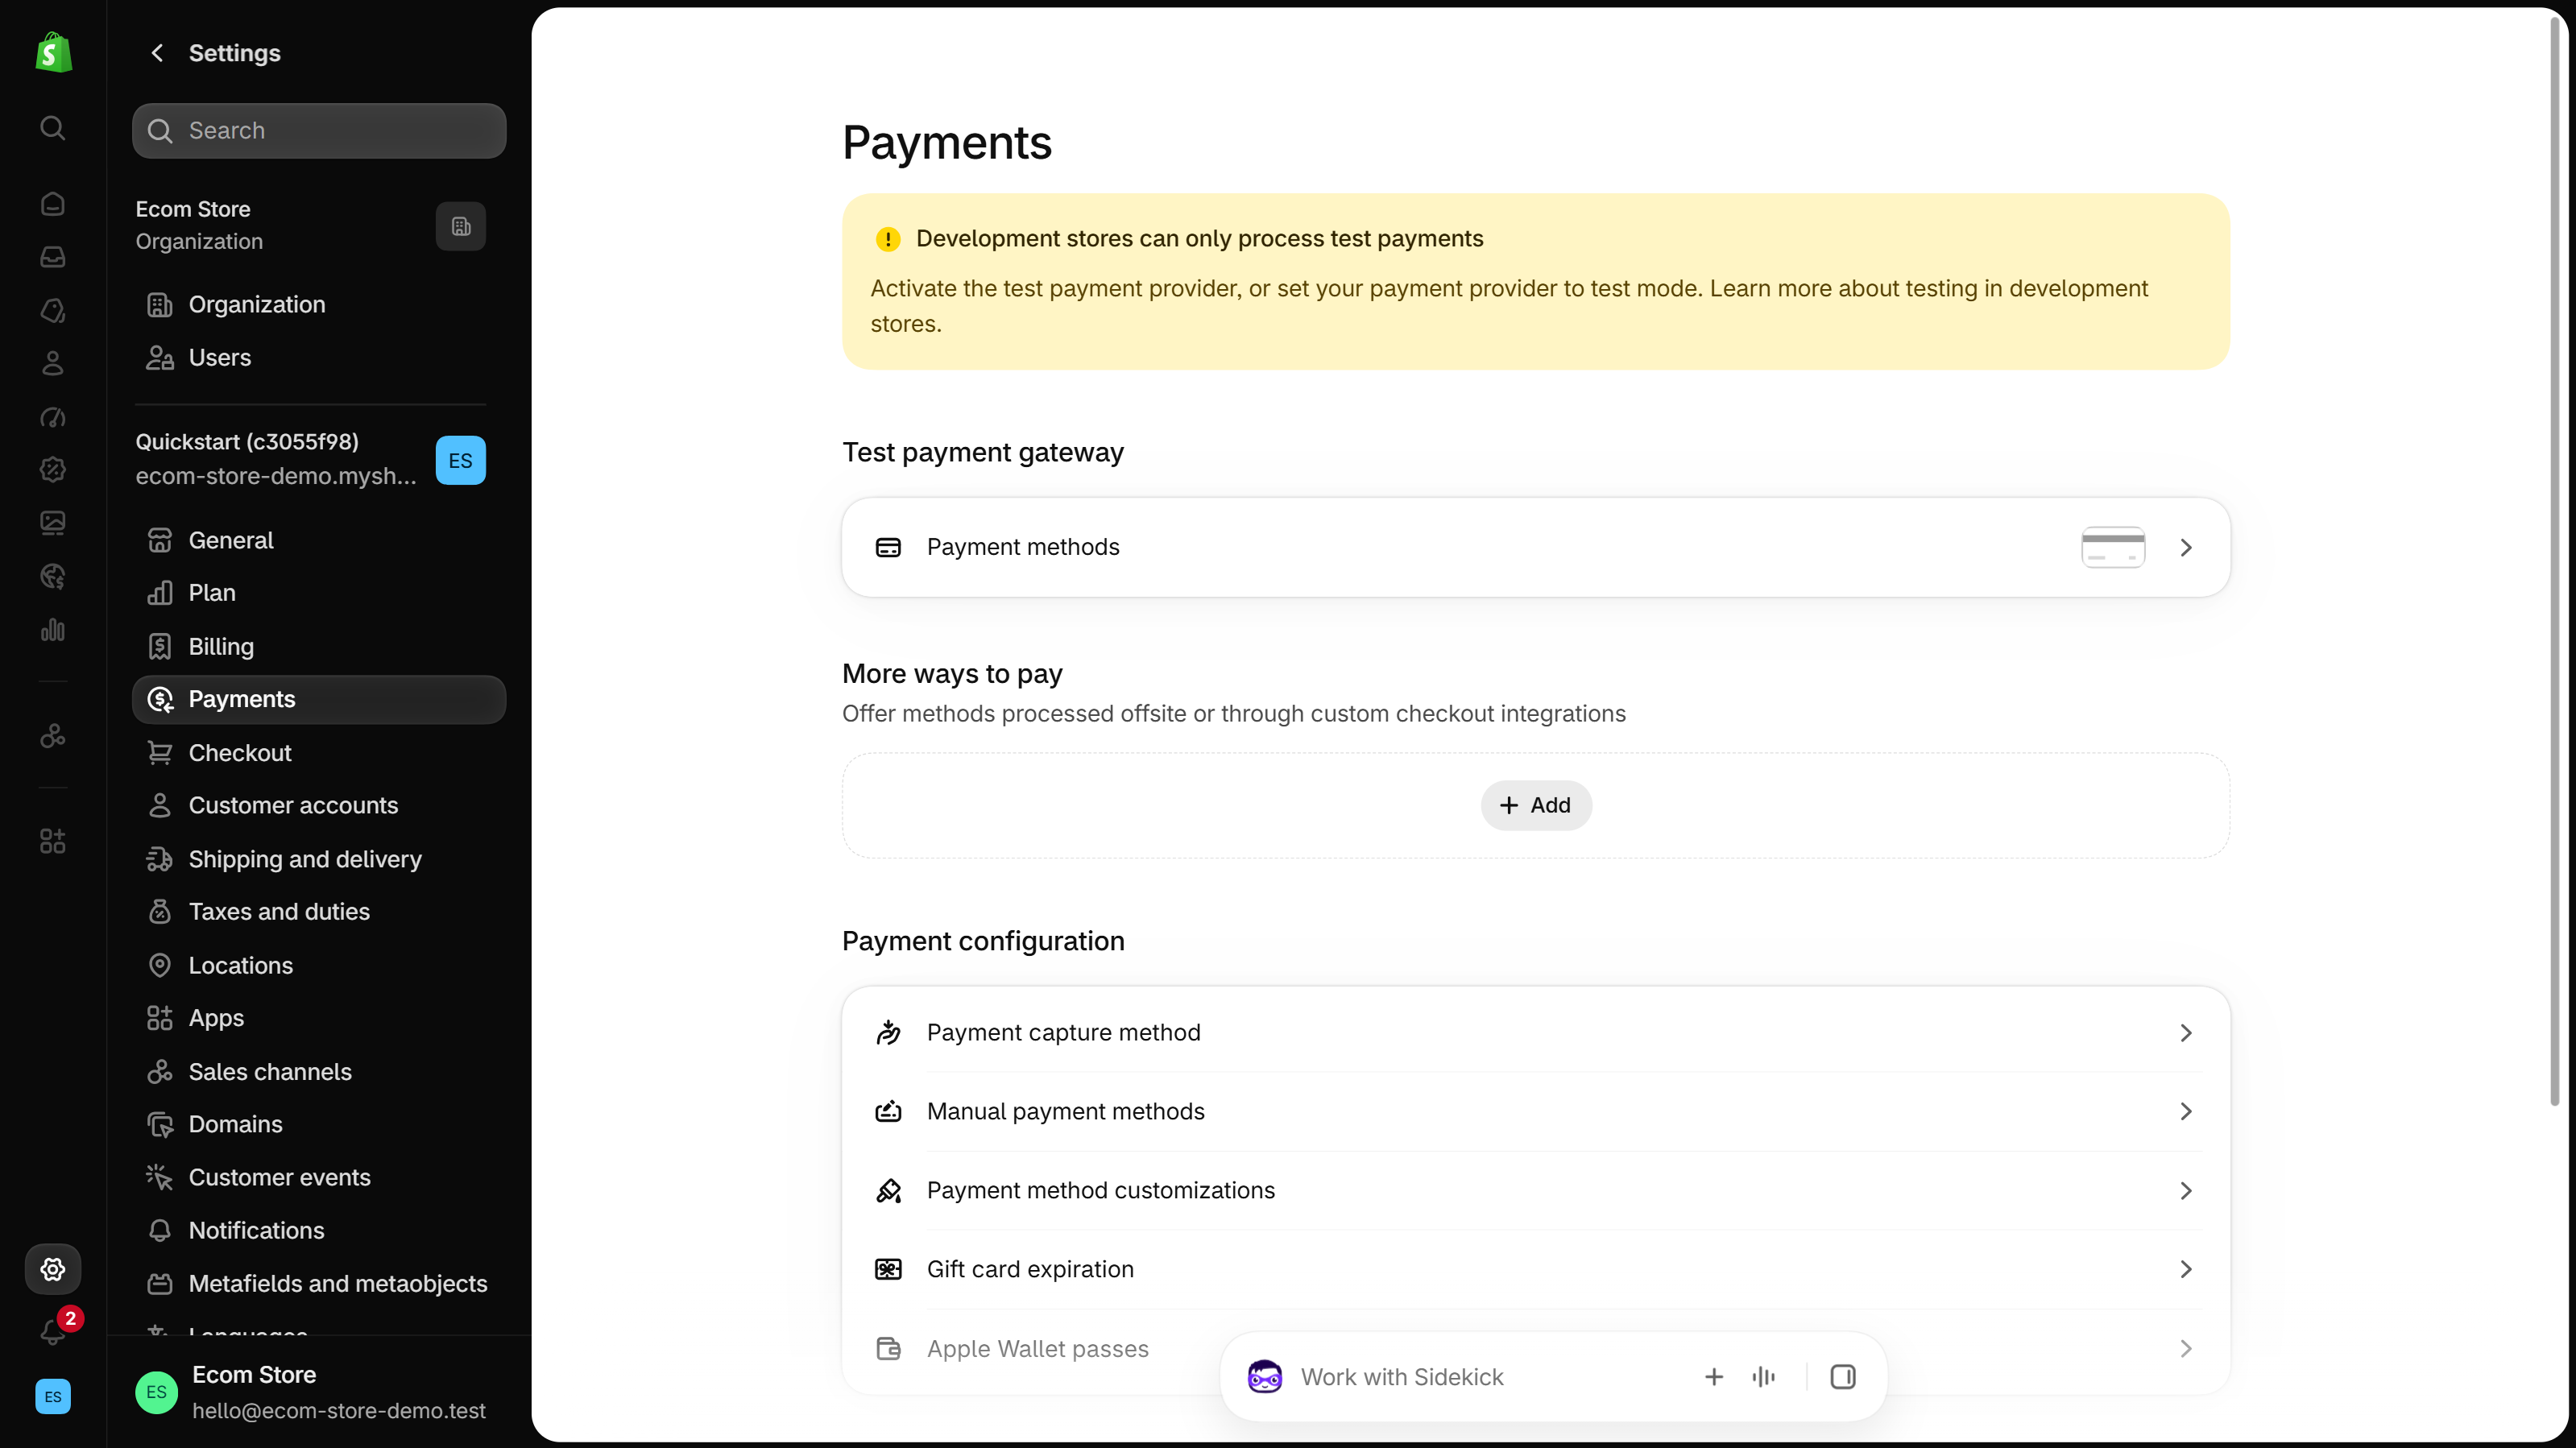Open Discounts icon in left rail
The image size is (2576, 1448).
coord(53,469)
